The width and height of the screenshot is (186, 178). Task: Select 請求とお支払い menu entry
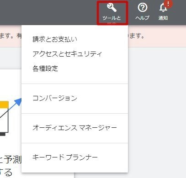point(55,39)
